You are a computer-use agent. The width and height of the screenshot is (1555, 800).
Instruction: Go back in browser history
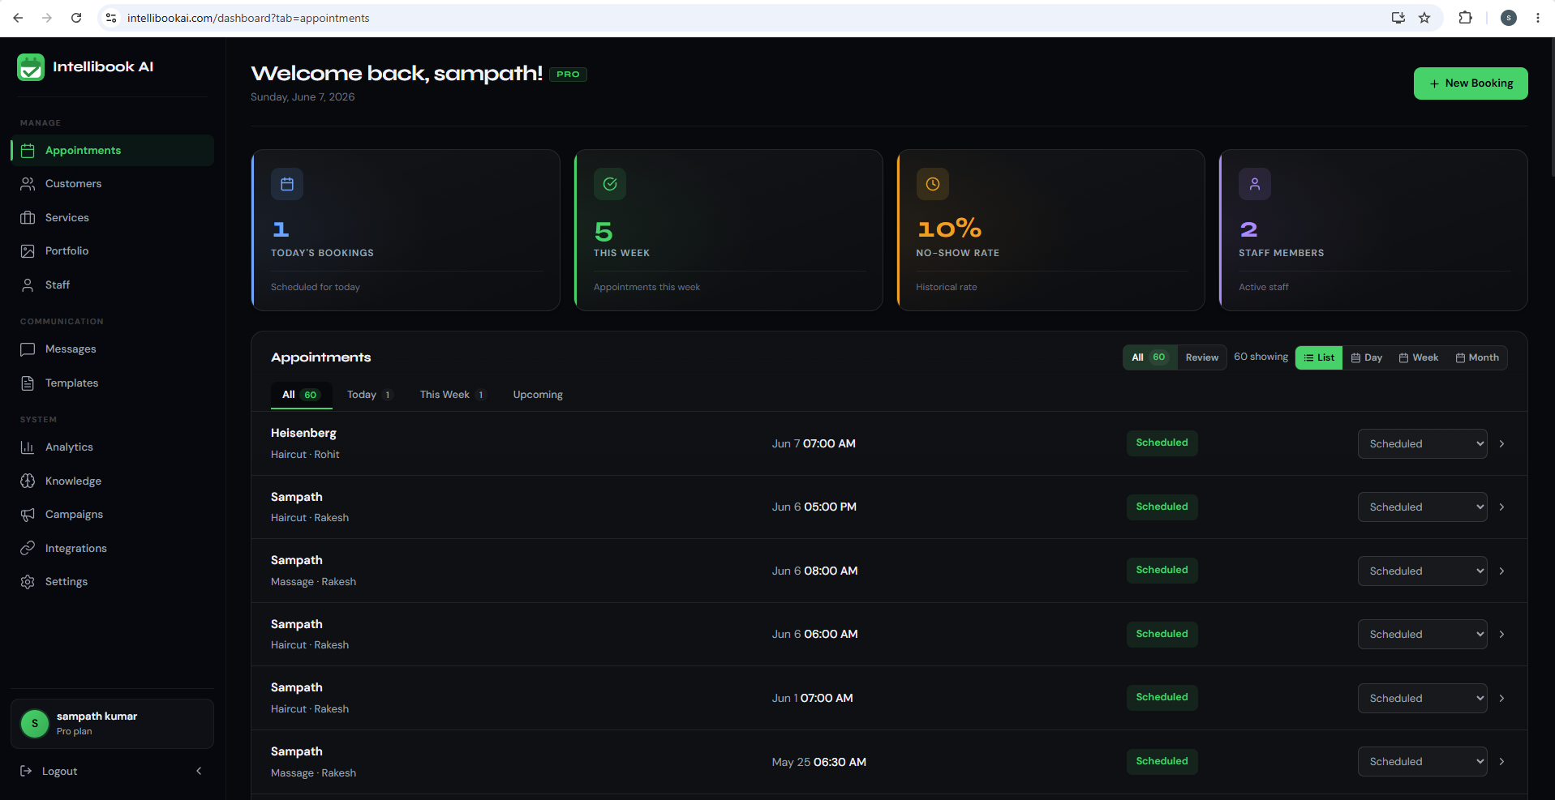coord(18,18)
